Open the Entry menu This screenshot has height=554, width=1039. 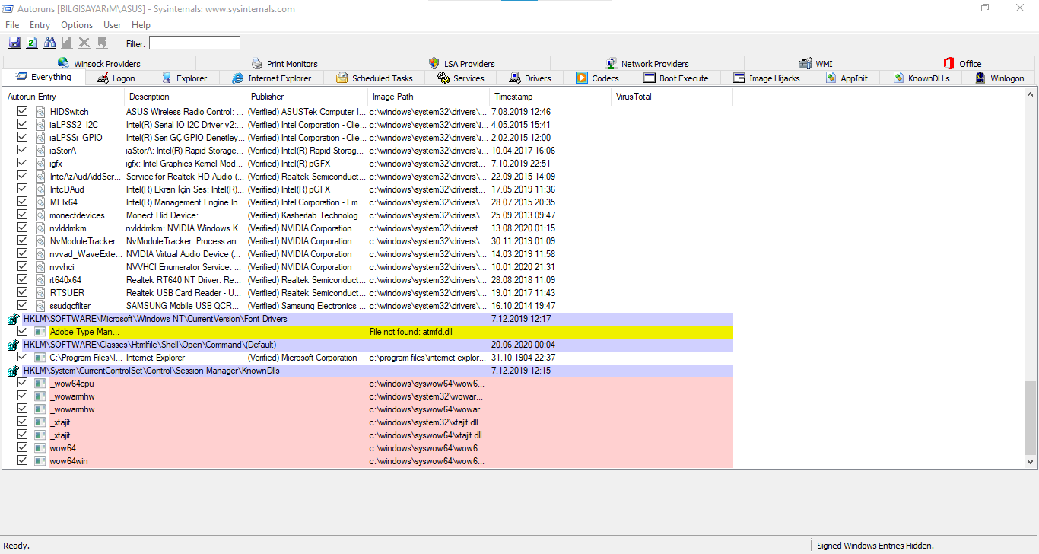coord(40,25)
